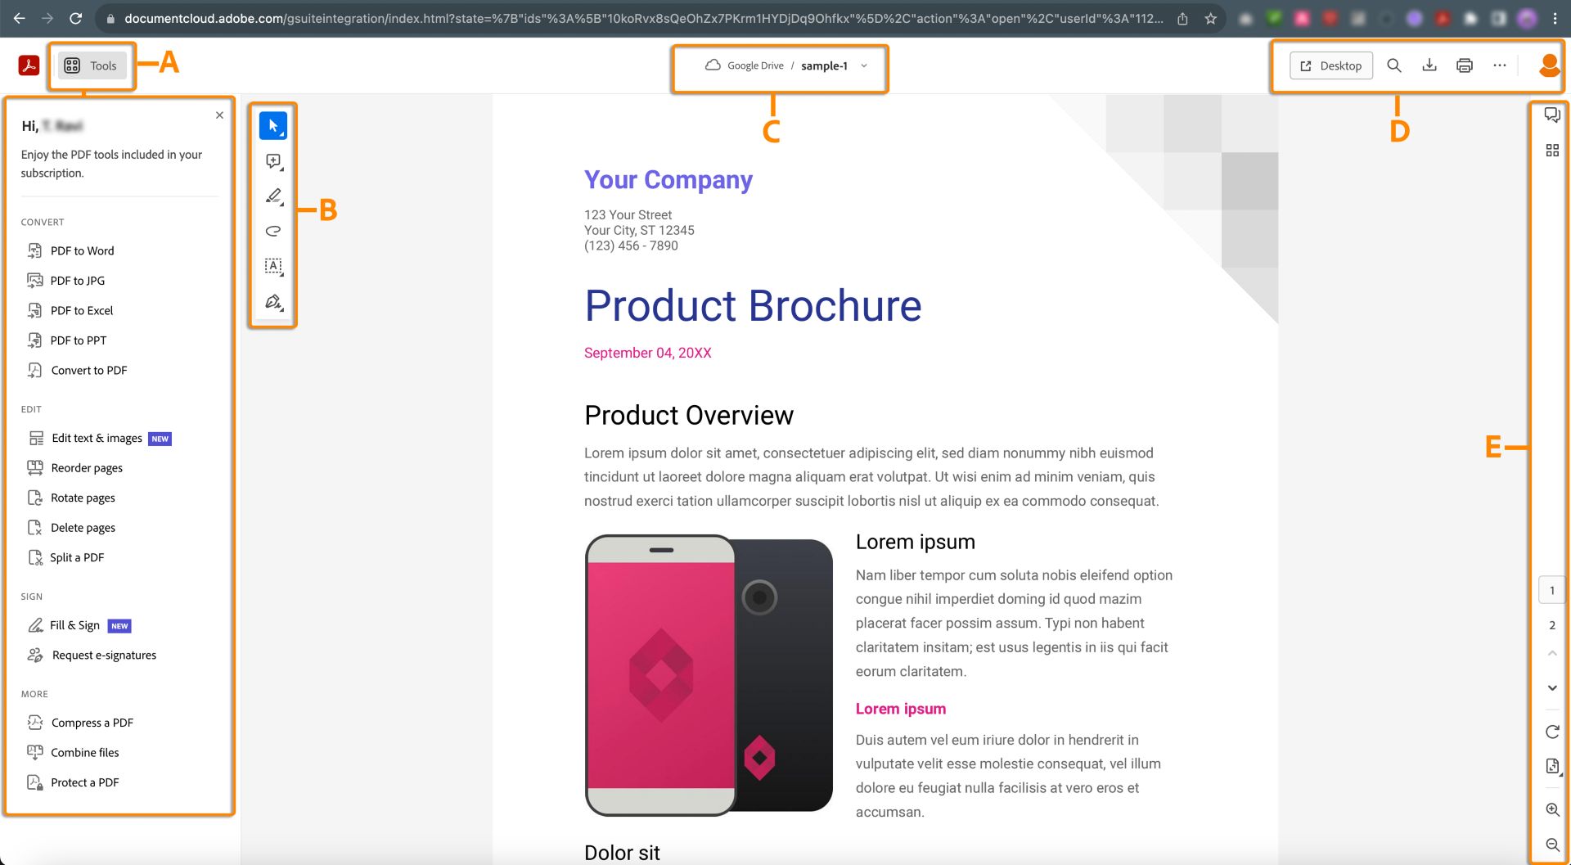Choose the add comment tool
The image size is (1571, 865).
point(273,161)
